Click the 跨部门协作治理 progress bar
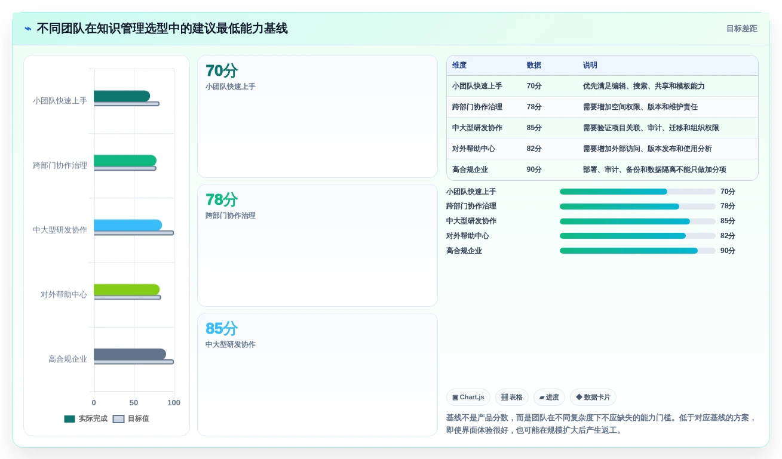 (x=637, y=207)
